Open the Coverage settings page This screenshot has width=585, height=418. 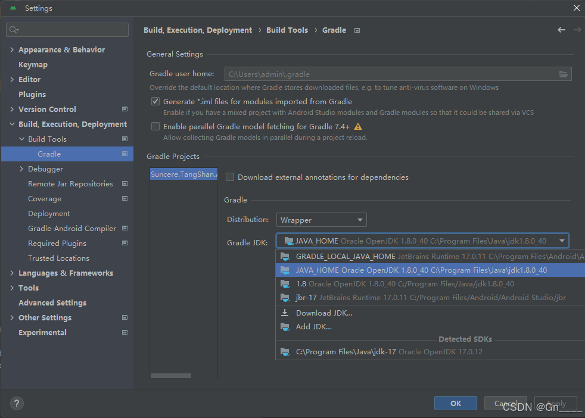(x=45, y=199)
